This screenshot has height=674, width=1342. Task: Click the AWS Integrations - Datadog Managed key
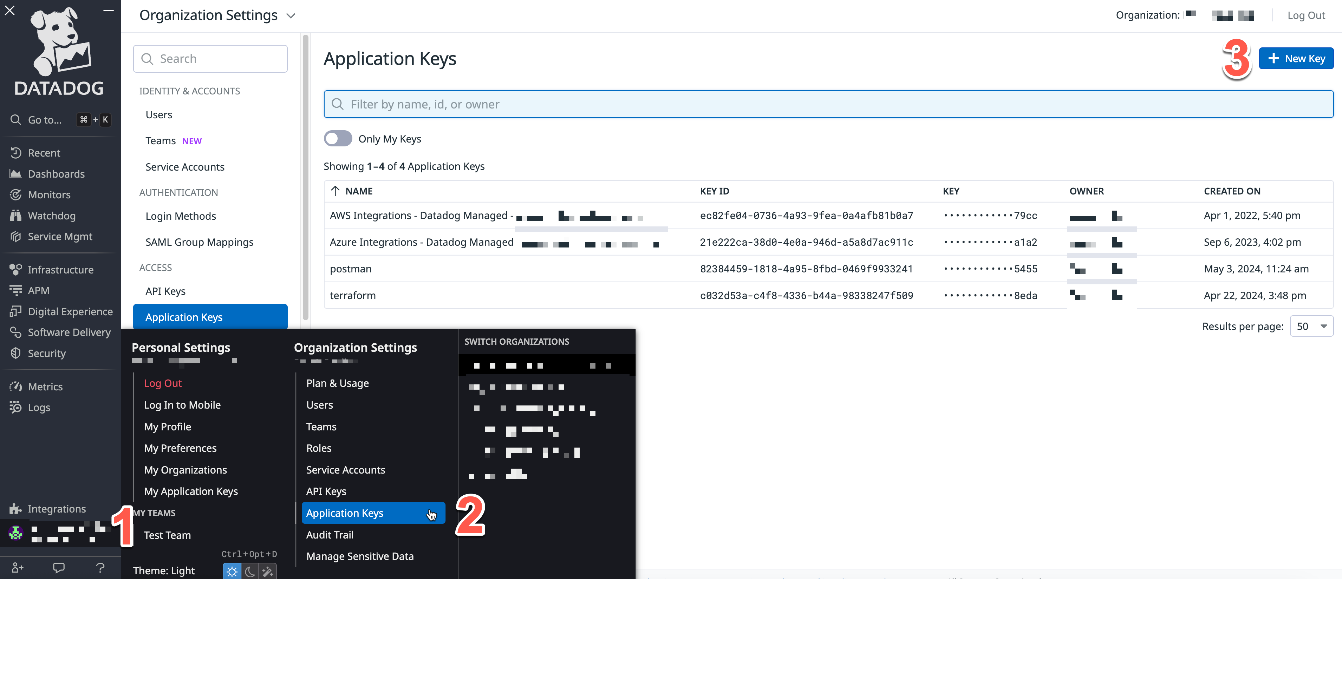coord(422,216)
